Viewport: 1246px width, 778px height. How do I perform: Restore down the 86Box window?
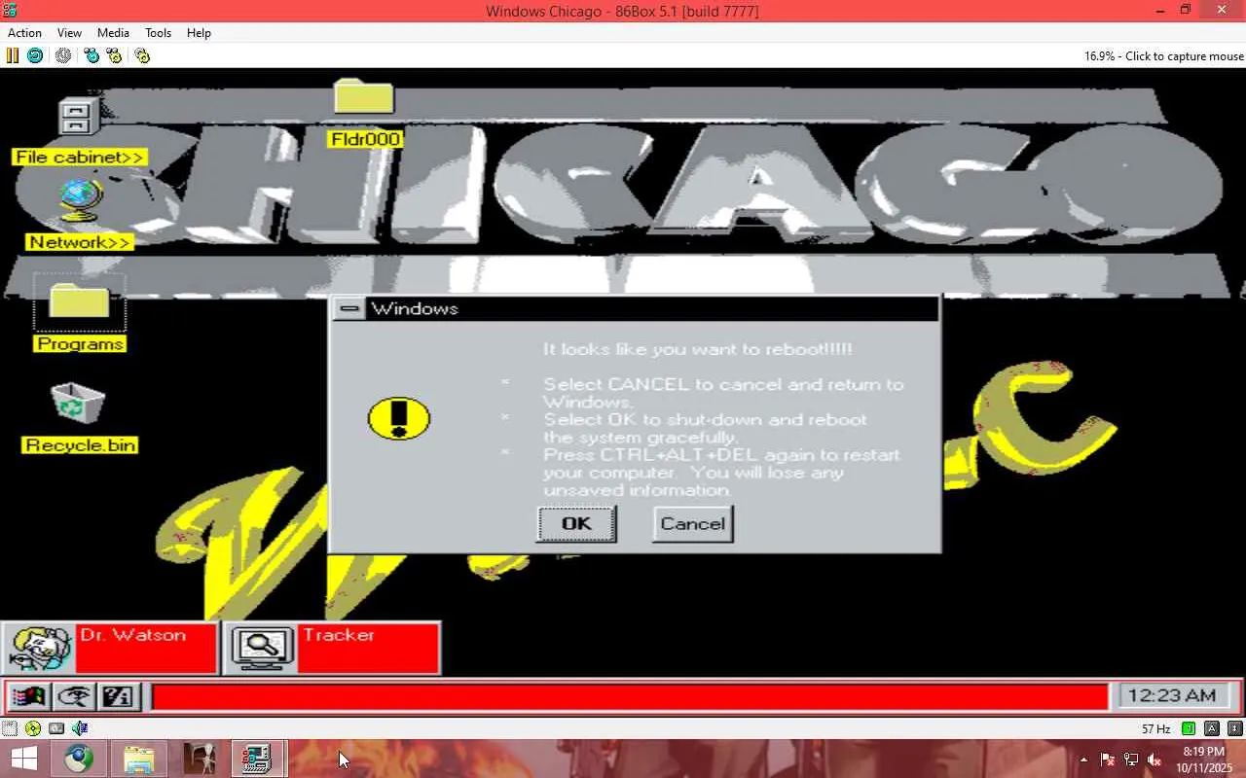(1186, 11)
